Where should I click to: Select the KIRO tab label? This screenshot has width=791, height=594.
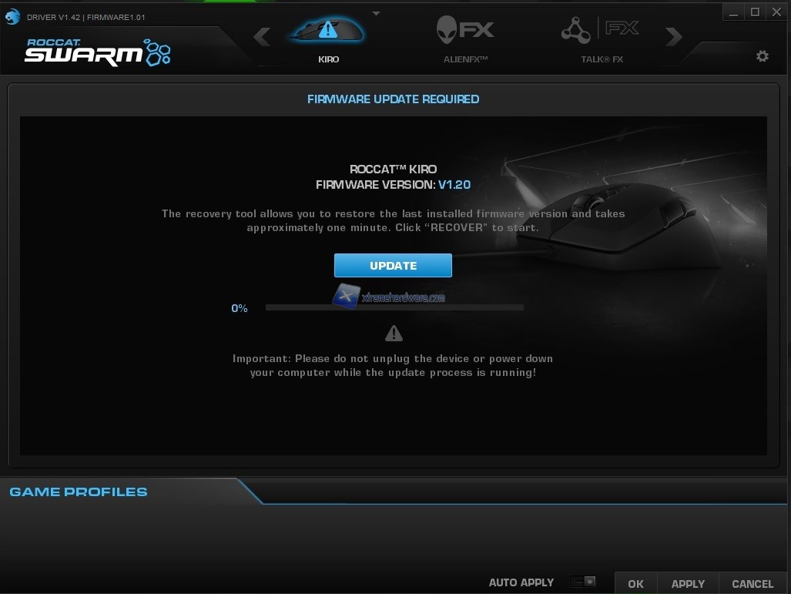pyautogui.click(x=327, y=59)
